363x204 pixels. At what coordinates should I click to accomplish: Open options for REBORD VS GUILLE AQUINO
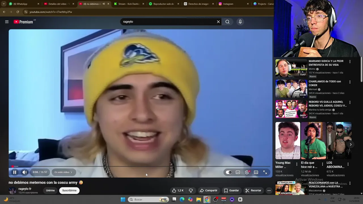(350, 102)
